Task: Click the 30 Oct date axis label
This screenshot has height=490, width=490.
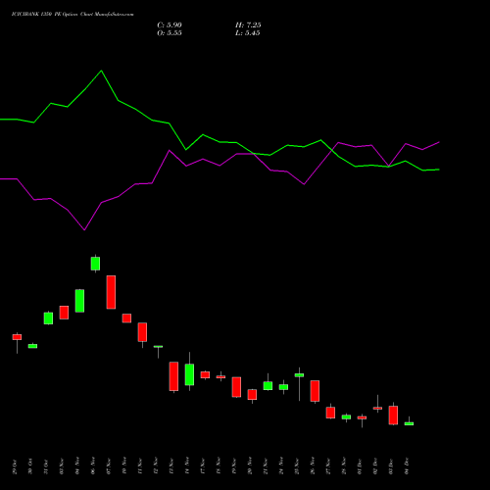Action: click(30, 466)
